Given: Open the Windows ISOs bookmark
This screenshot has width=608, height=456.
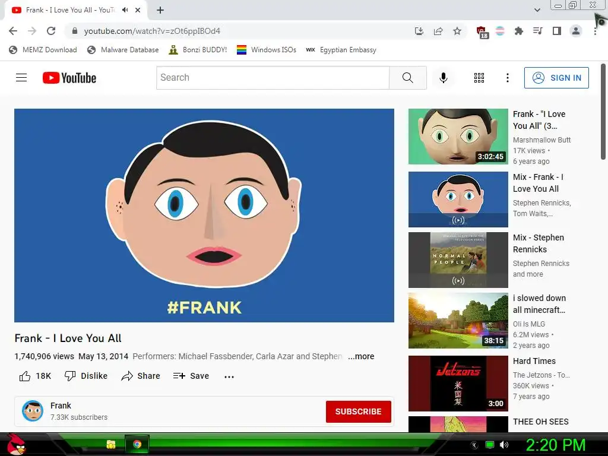Looking at the screenshot, I should [267, 50].
